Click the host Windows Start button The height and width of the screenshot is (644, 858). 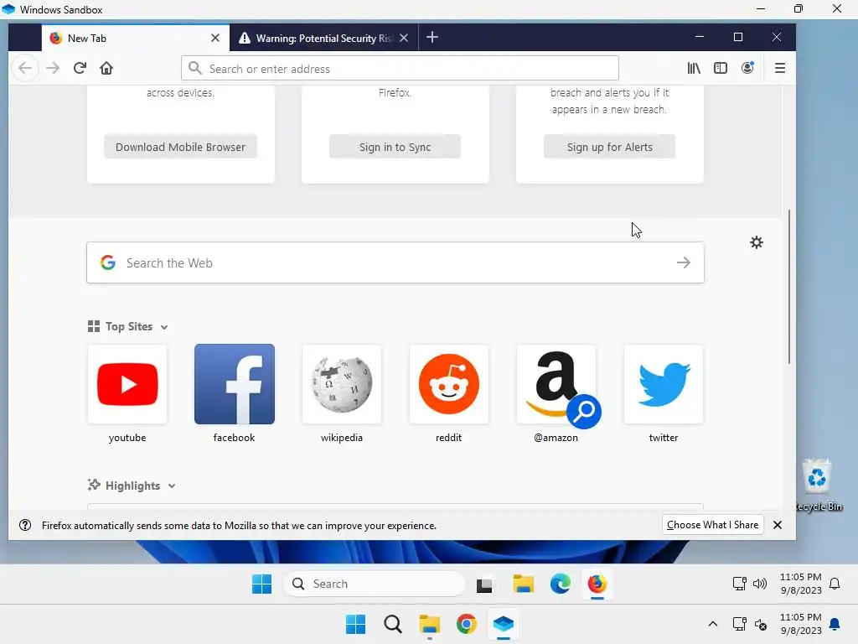click(355, 624)
